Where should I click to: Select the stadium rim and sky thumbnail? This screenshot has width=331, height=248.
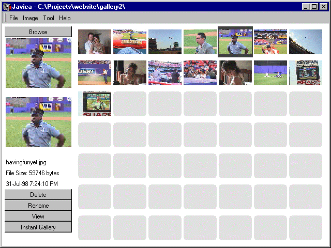click(x=306, y=42)
